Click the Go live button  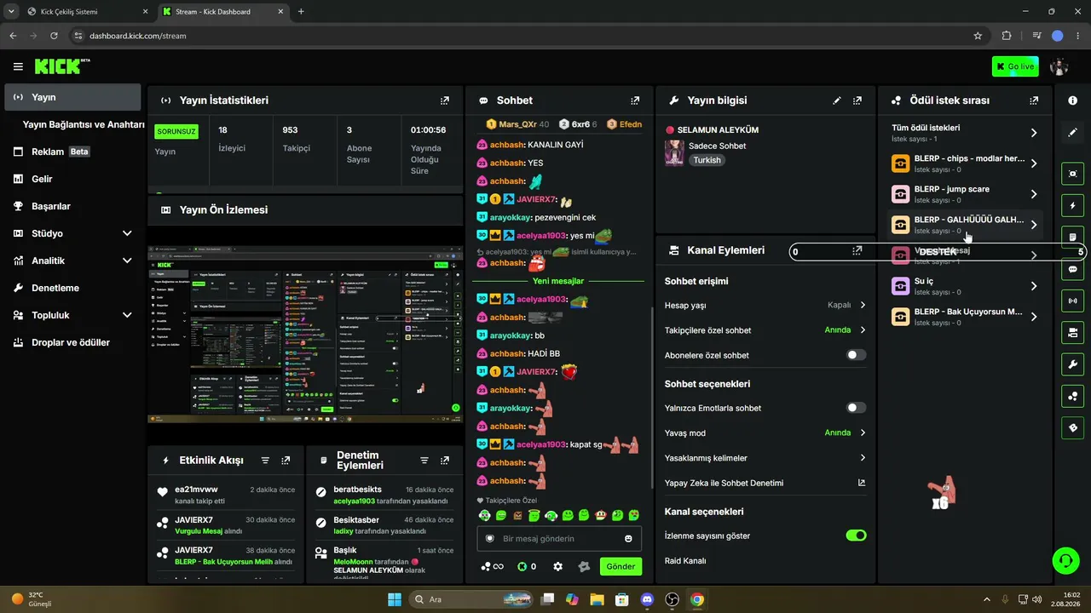tap(1015, 66)
